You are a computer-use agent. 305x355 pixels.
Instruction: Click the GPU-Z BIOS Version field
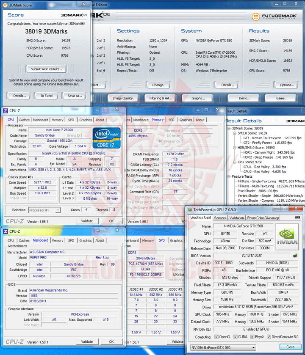[252, 256]
